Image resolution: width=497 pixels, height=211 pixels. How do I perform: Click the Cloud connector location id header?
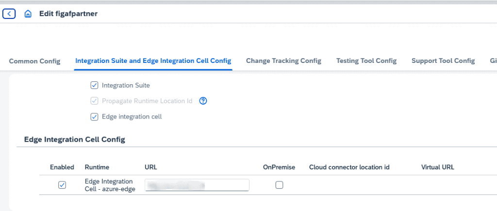coord(349,167)
